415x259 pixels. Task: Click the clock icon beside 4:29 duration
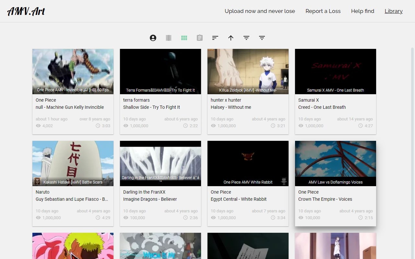point(98,218)
